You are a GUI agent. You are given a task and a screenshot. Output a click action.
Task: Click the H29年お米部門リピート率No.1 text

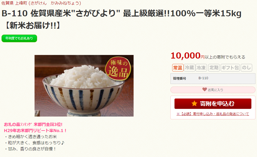click(35, 131)
